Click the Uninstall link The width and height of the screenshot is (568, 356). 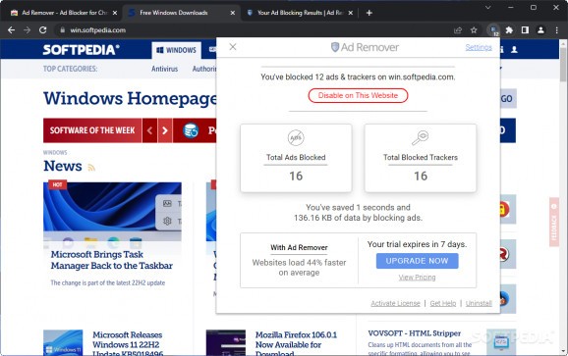click(x=479, y=303)
